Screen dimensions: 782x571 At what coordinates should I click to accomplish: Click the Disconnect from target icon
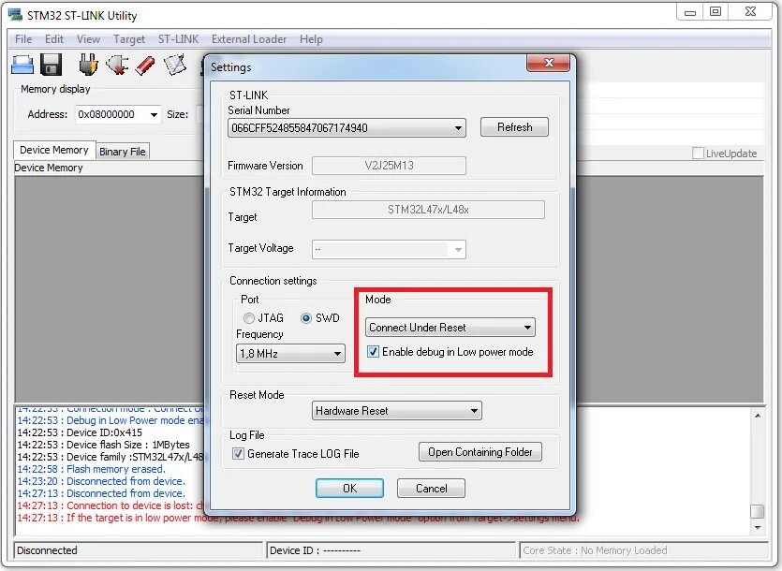(117, 65)
